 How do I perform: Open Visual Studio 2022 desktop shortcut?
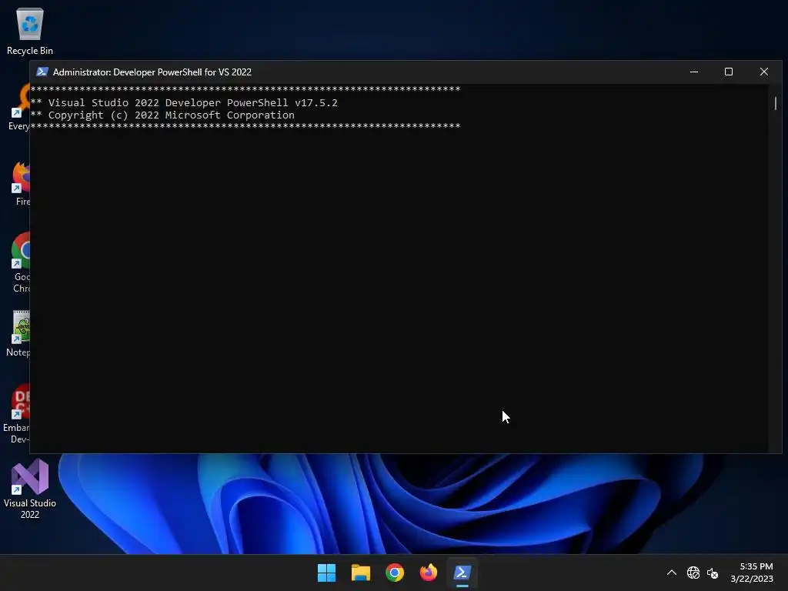pyautogui.click(x=30, y=489)
